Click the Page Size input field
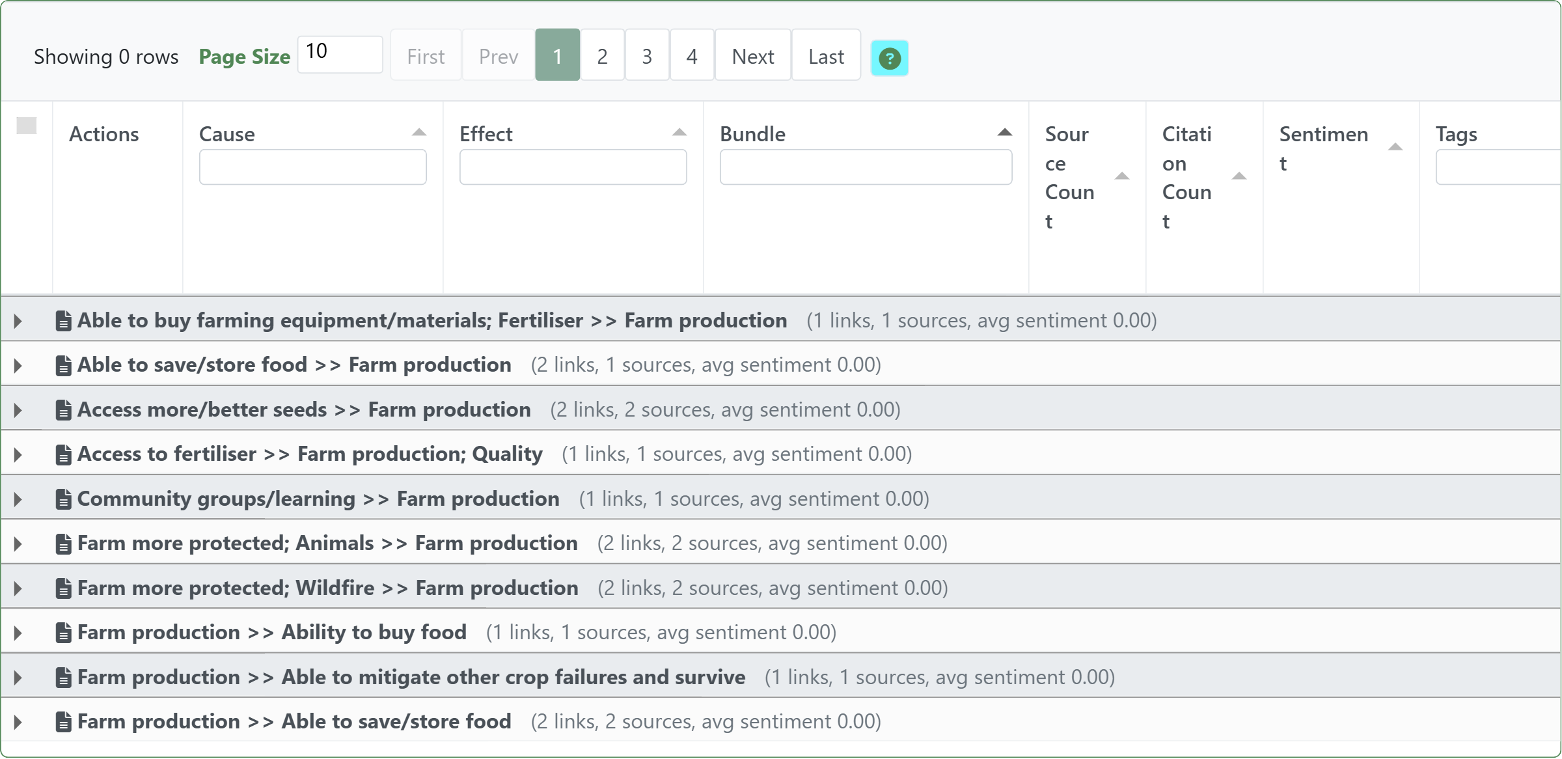 click(340, 54)
